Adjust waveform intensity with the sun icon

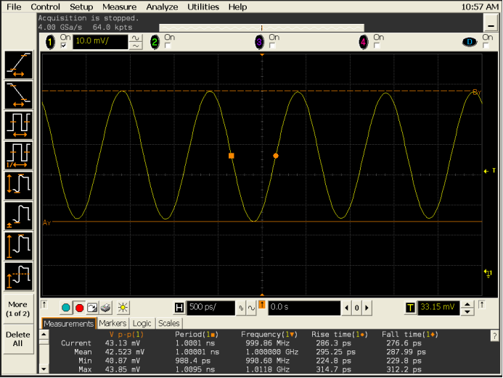[123, 308]
